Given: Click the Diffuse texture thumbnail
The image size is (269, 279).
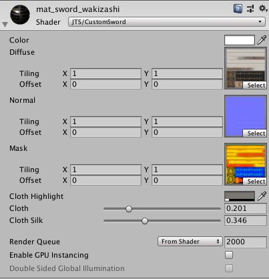Looking at the screenshot, I should click(x=246, y=68).
